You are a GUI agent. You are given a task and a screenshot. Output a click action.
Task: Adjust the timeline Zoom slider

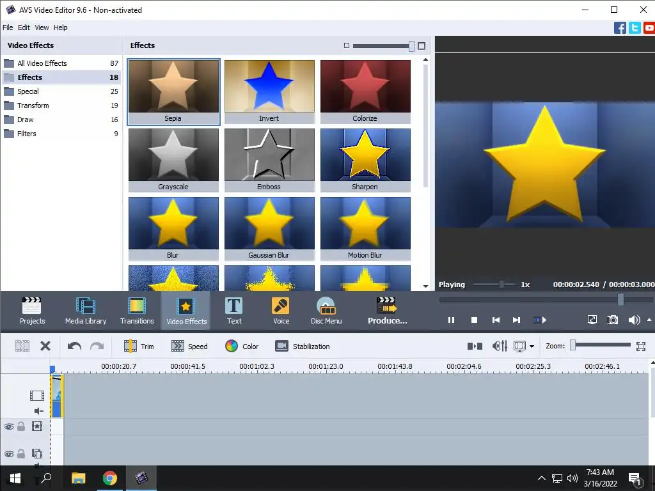pyautogui.click(x=601, y=345)
